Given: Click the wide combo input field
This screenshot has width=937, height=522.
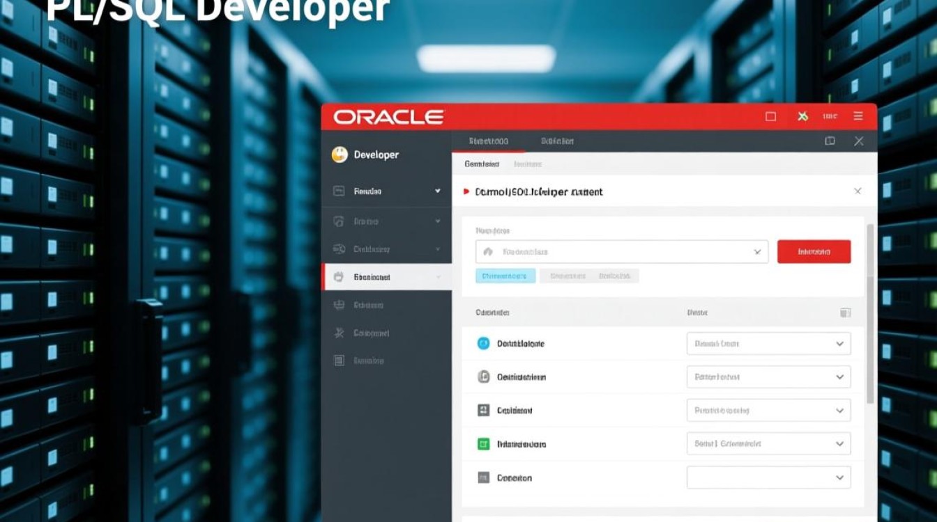Looking at the screenshot, I should (x=622, y=252).
